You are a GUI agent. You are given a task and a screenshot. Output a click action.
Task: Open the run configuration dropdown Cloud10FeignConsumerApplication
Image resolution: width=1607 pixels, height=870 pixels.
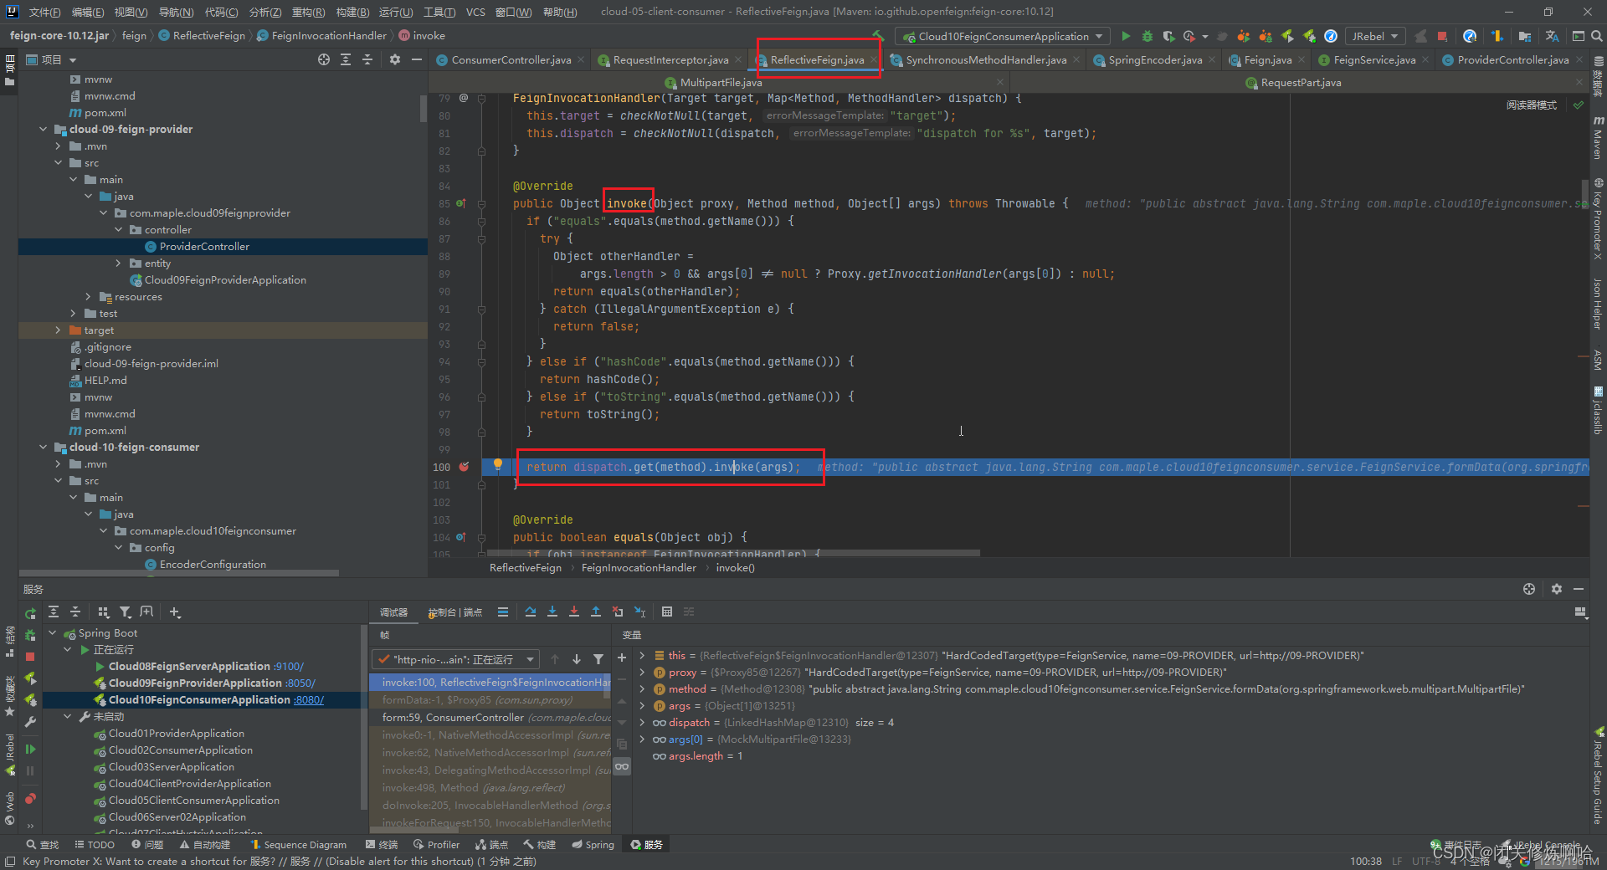[x=1003, y=36]
